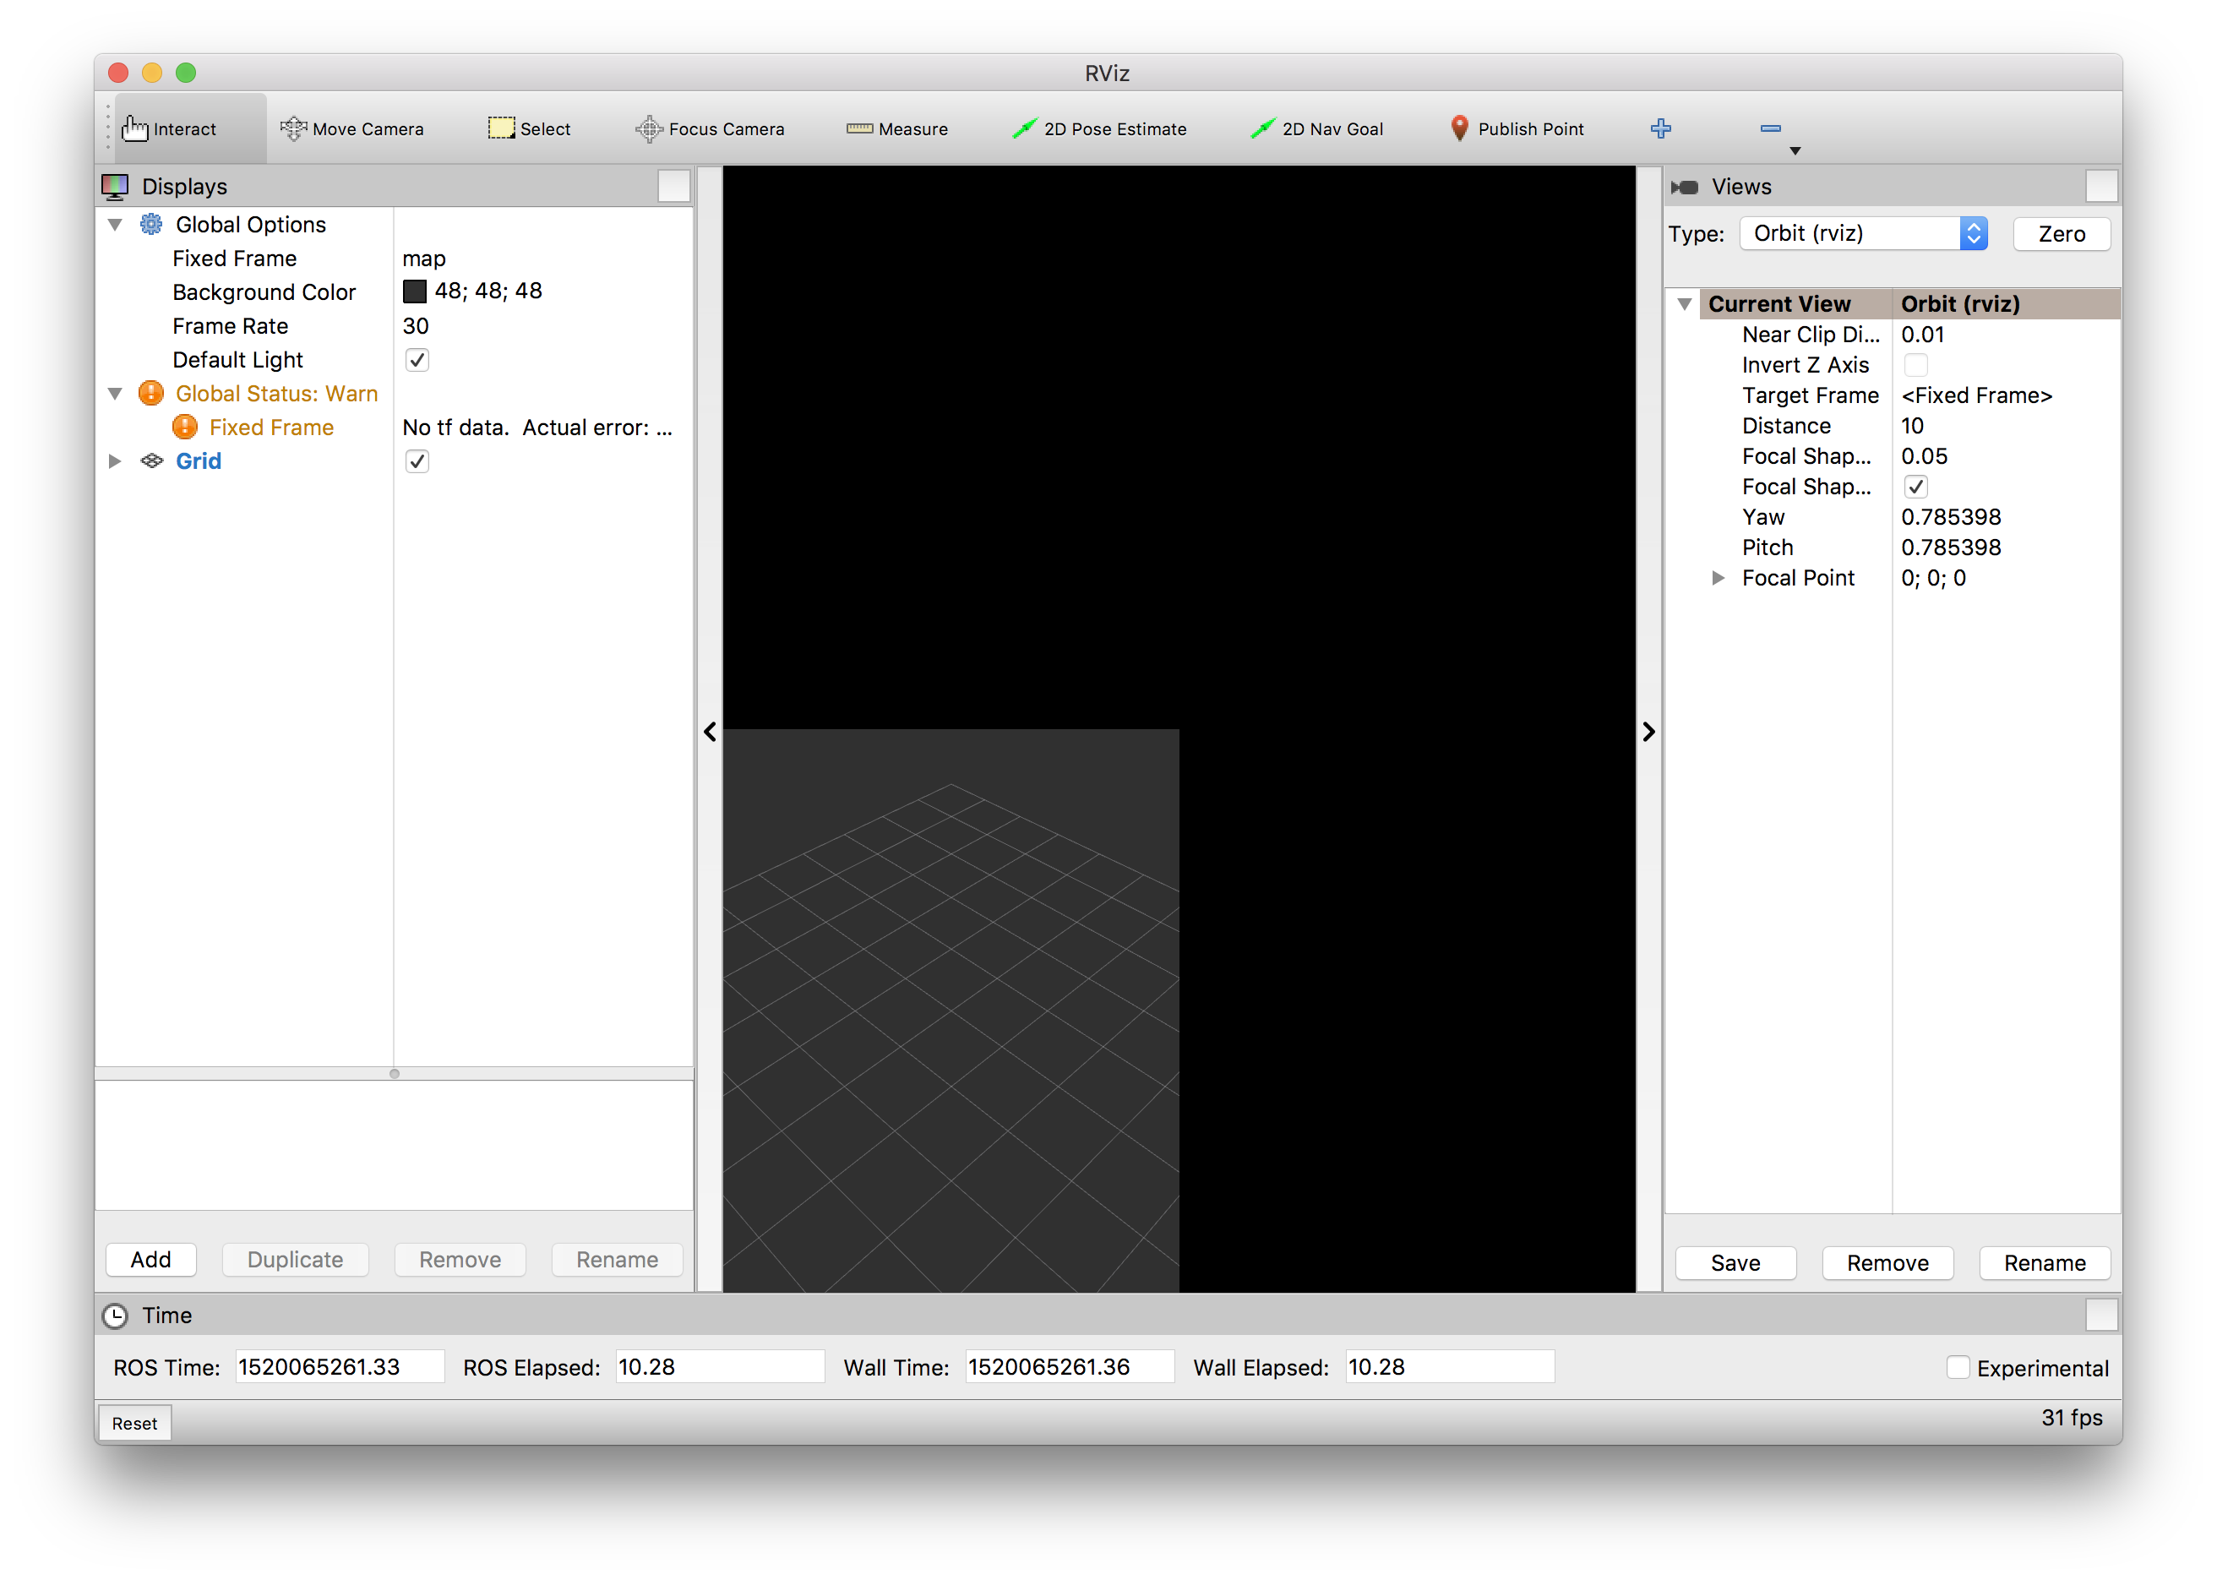Click the plus icon to add a new tool
This screenshot has height=1580, width=2217.
click(x=1660, y=128)
